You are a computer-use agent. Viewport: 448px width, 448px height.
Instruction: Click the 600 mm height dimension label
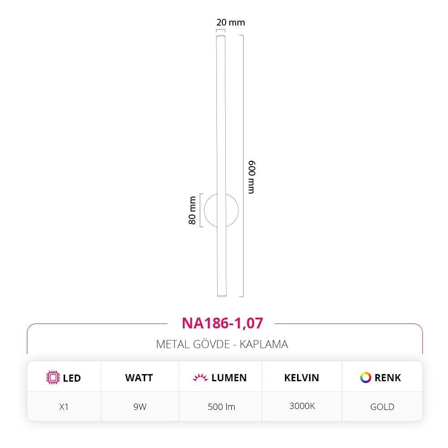(x=251, y=177)
